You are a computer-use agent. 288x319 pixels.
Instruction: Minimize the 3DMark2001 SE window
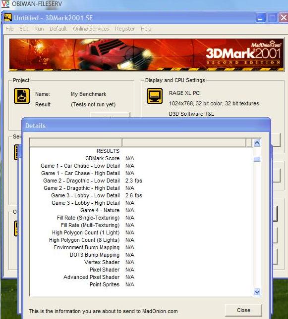261,18
